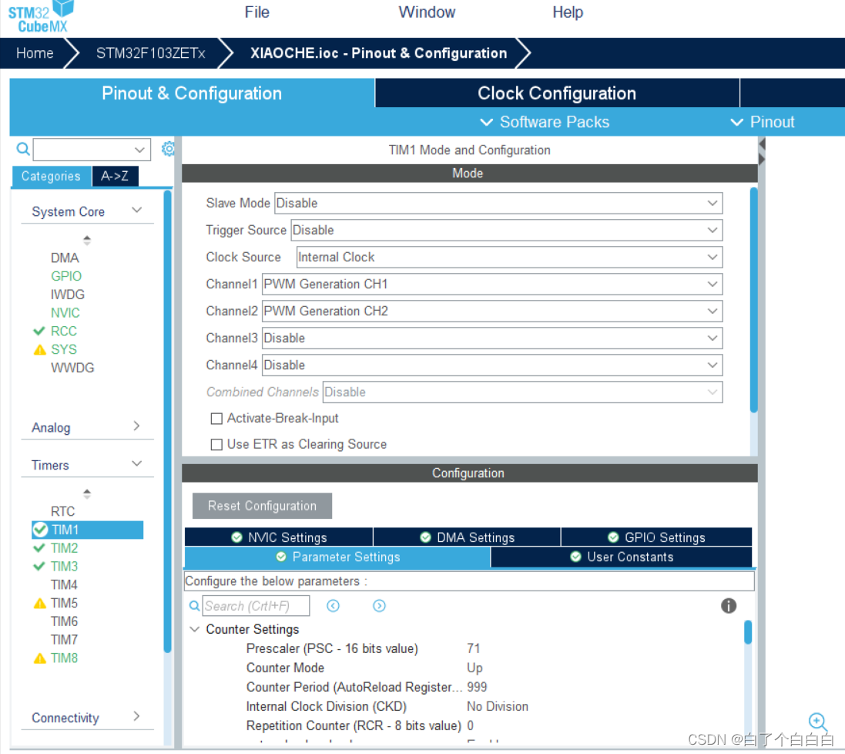Viewport: 845px width, 754px height.
Task: Open the category search combo dropdown
Action: pos(139,150)
